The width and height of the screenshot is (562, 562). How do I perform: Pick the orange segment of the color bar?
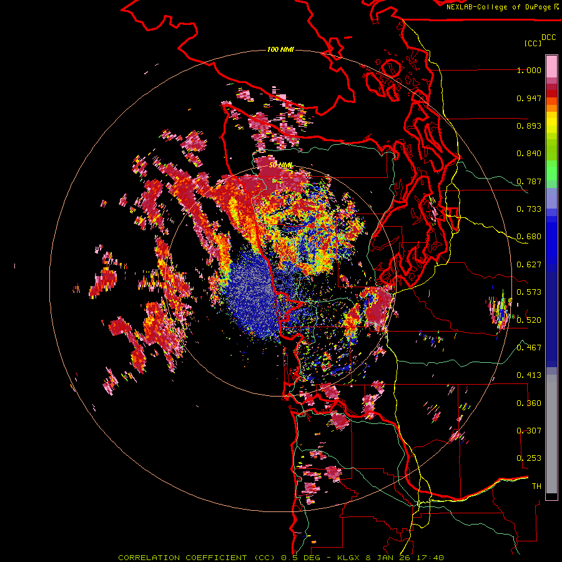pos(551,108)
